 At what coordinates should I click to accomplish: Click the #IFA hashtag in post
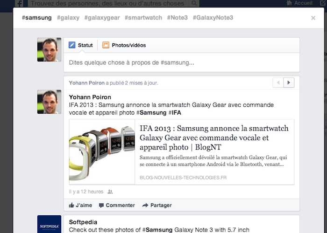[175, 113]
